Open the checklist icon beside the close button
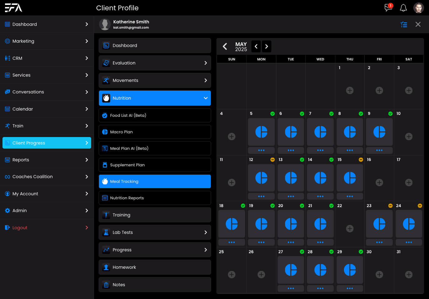Image resolution: width=429 pixels, height=299 pixels. pos(404,24)
